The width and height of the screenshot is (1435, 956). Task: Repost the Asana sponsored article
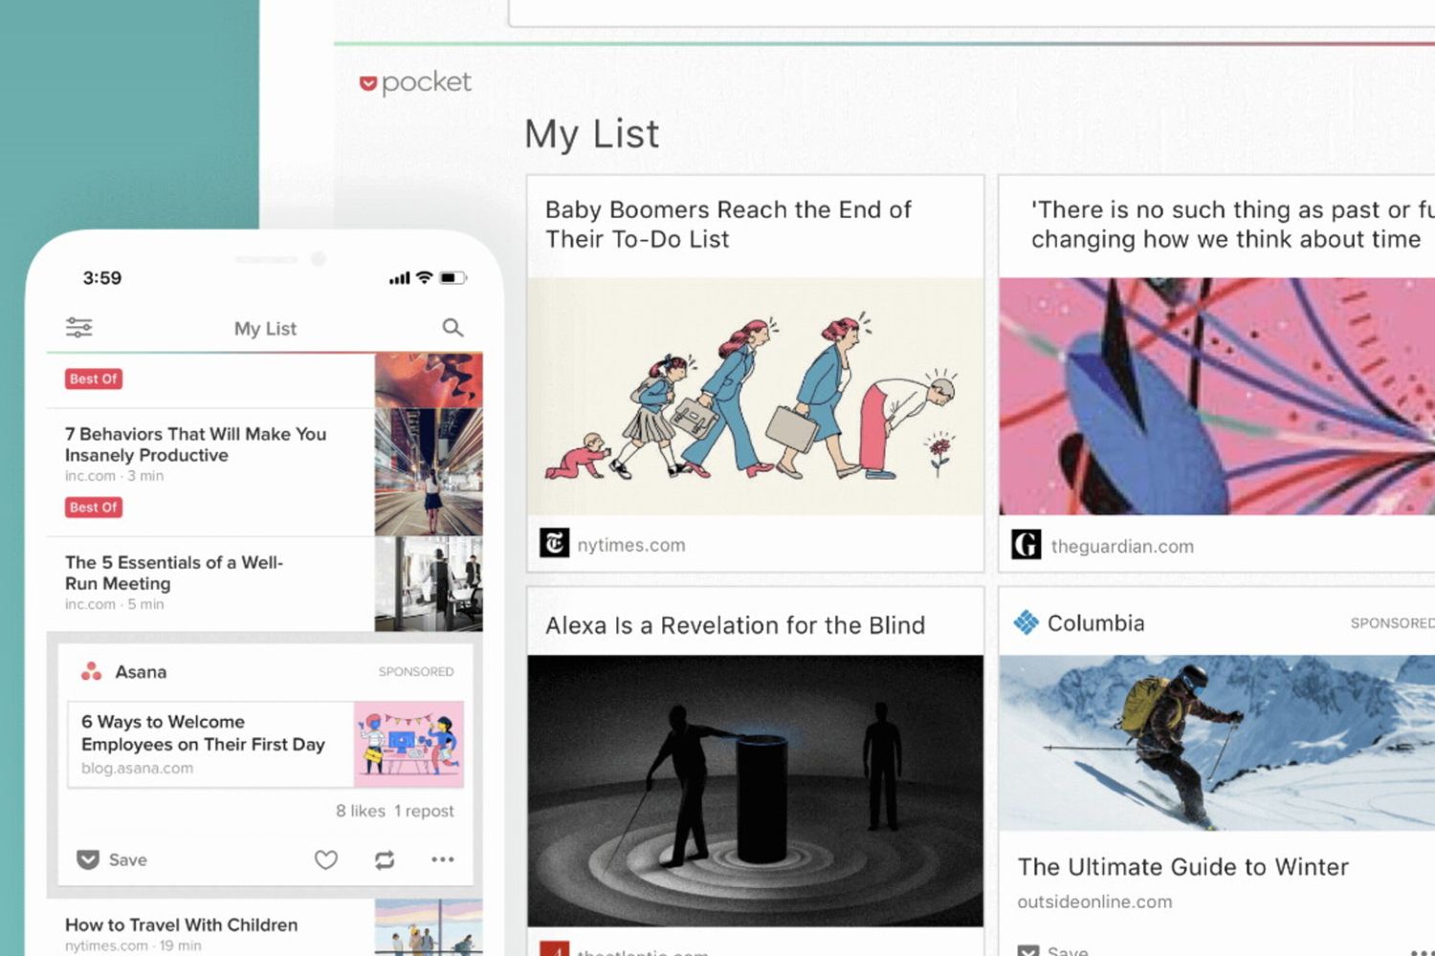385,859
